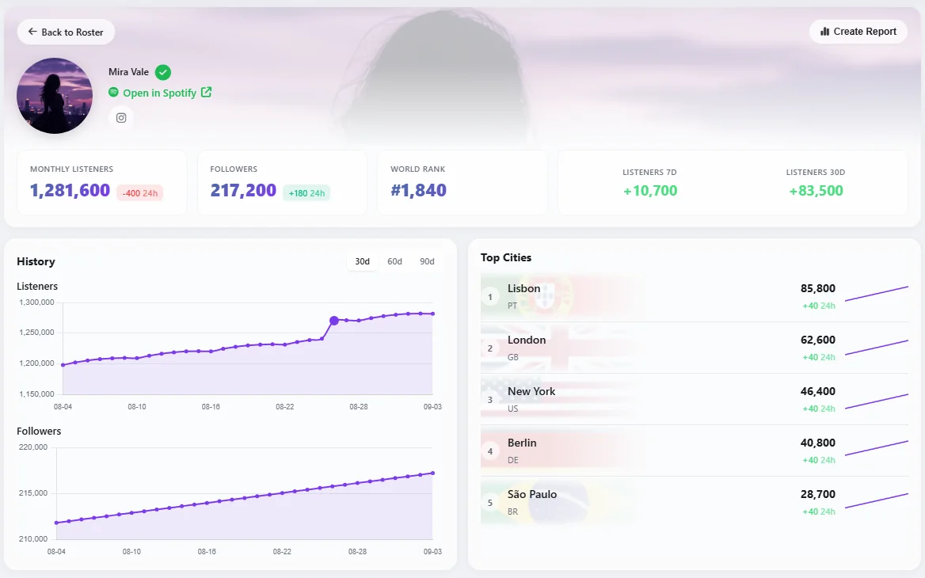This screenshot has height=578, width=925.
Task: Click the #1,840 world rank value
Action: (418, 190)
